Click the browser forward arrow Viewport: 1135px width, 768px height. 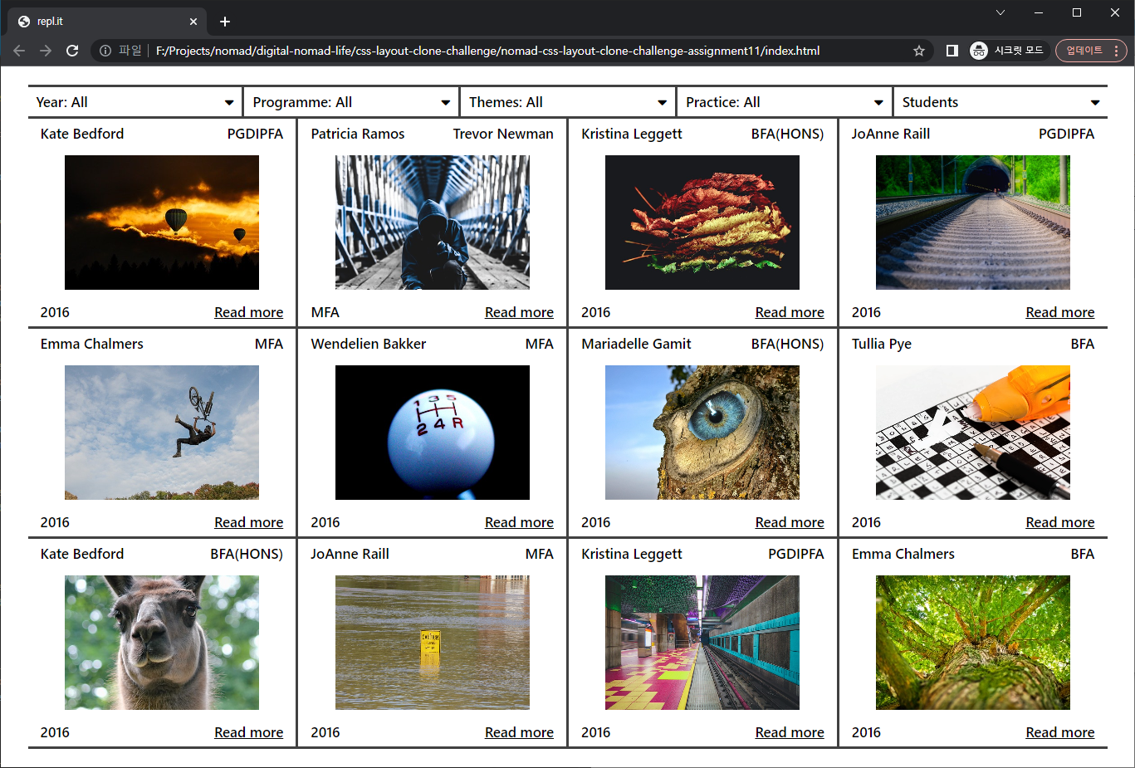pyautogui.click(x=46, y=51)
